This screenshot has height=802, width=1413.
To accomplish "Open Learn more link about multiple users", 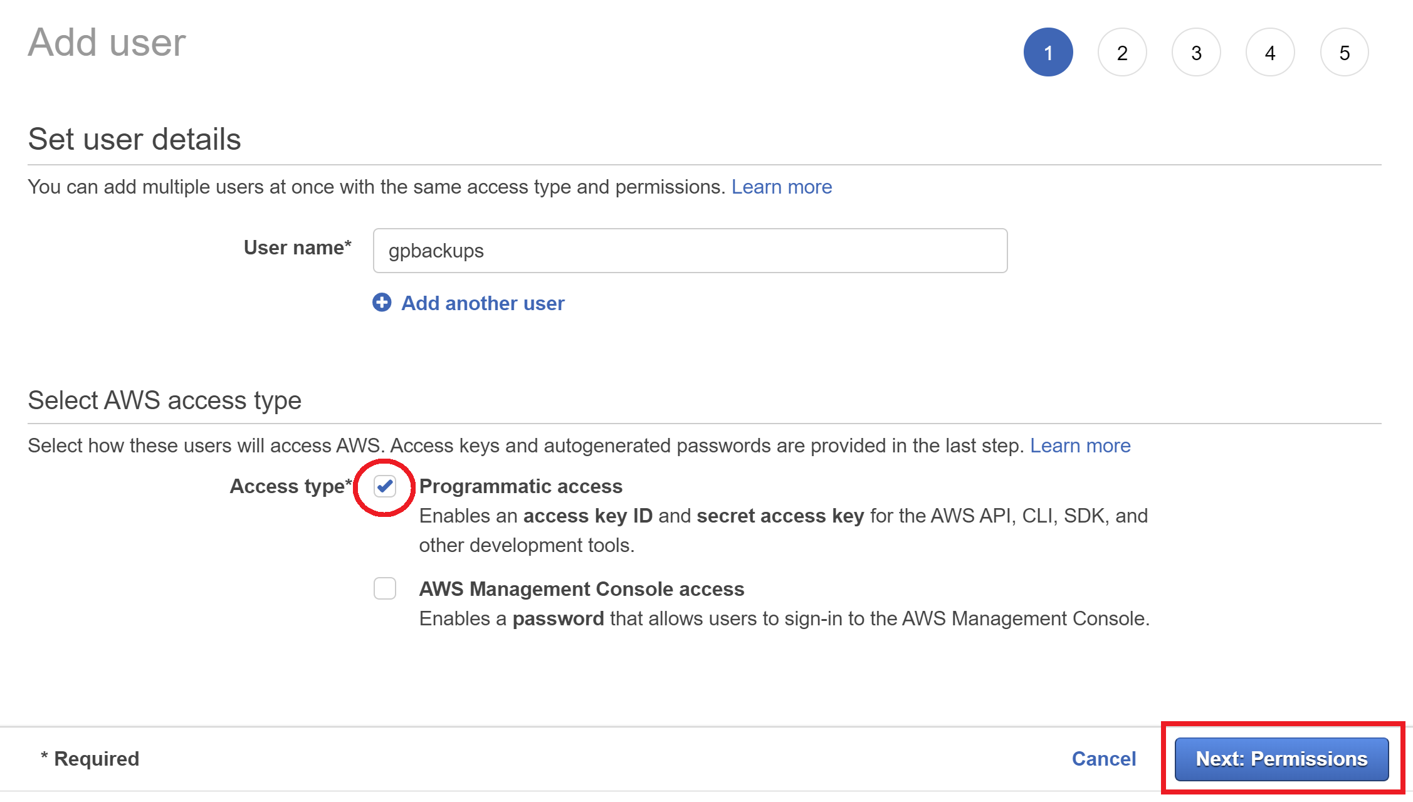I will [x=782, y=187].
